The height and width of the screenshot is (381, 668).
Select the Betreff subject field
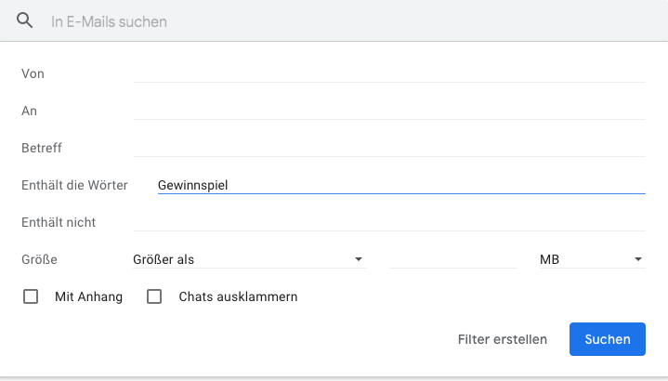[x=389, y=148]
